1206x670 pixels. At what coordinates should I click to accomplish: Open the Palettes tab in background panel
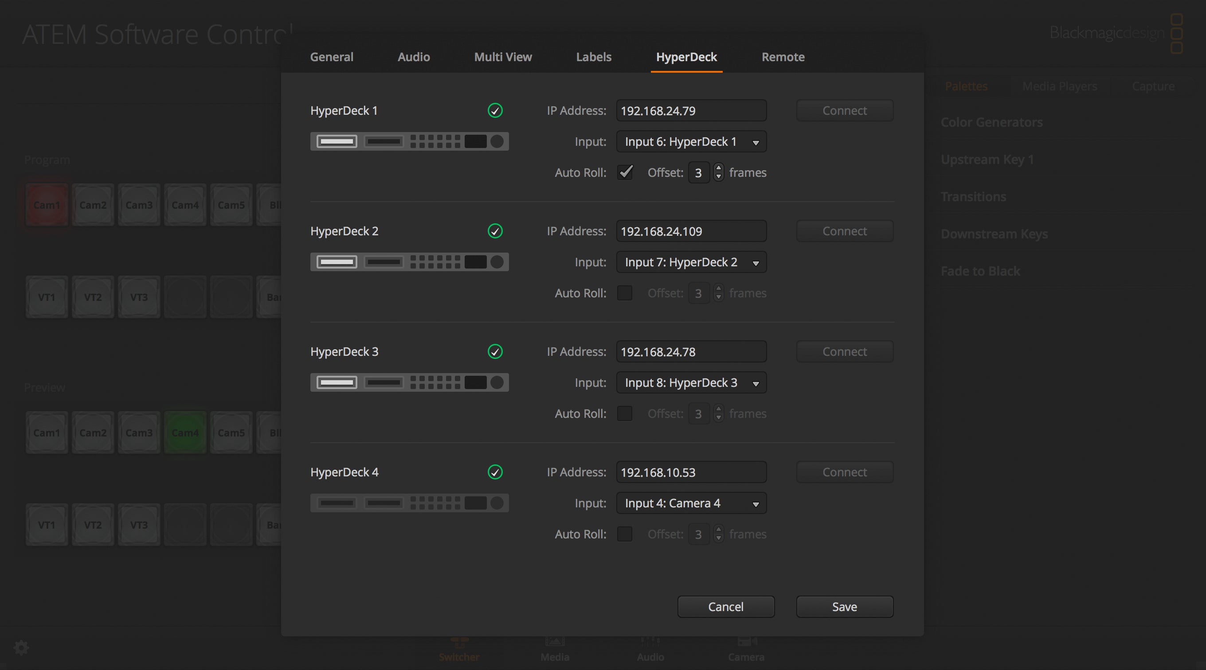[x=966, y=86]
